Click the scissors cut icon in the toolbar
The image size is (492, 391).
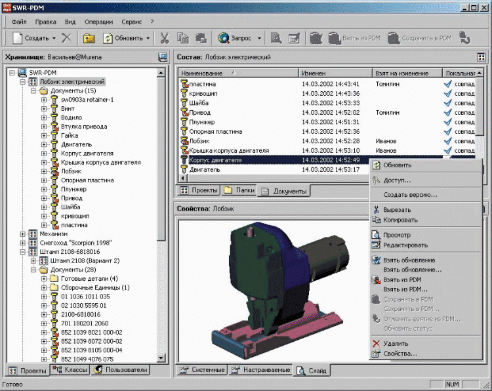(165, 38)
